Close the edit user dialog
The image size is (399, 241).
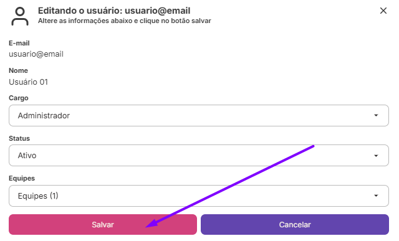click(x=383, y=11)
